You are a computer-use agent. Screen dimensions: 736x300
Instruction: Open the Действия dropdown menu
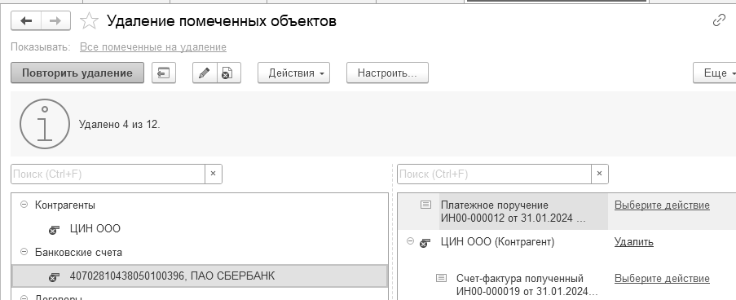294,73
